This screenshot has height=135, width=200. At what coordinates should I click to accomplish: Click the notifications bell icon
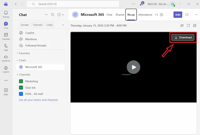click(141, 4)
